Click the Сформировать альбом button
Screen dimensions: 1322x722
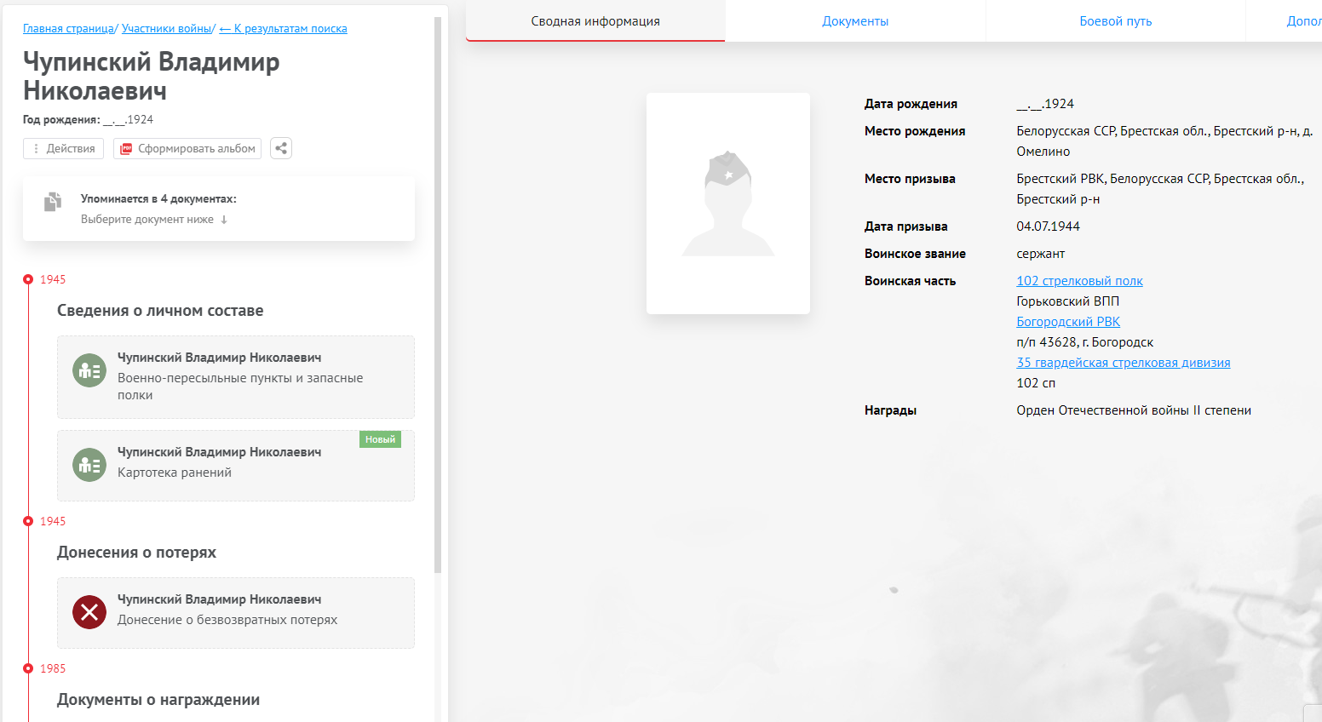coord(187,148)
